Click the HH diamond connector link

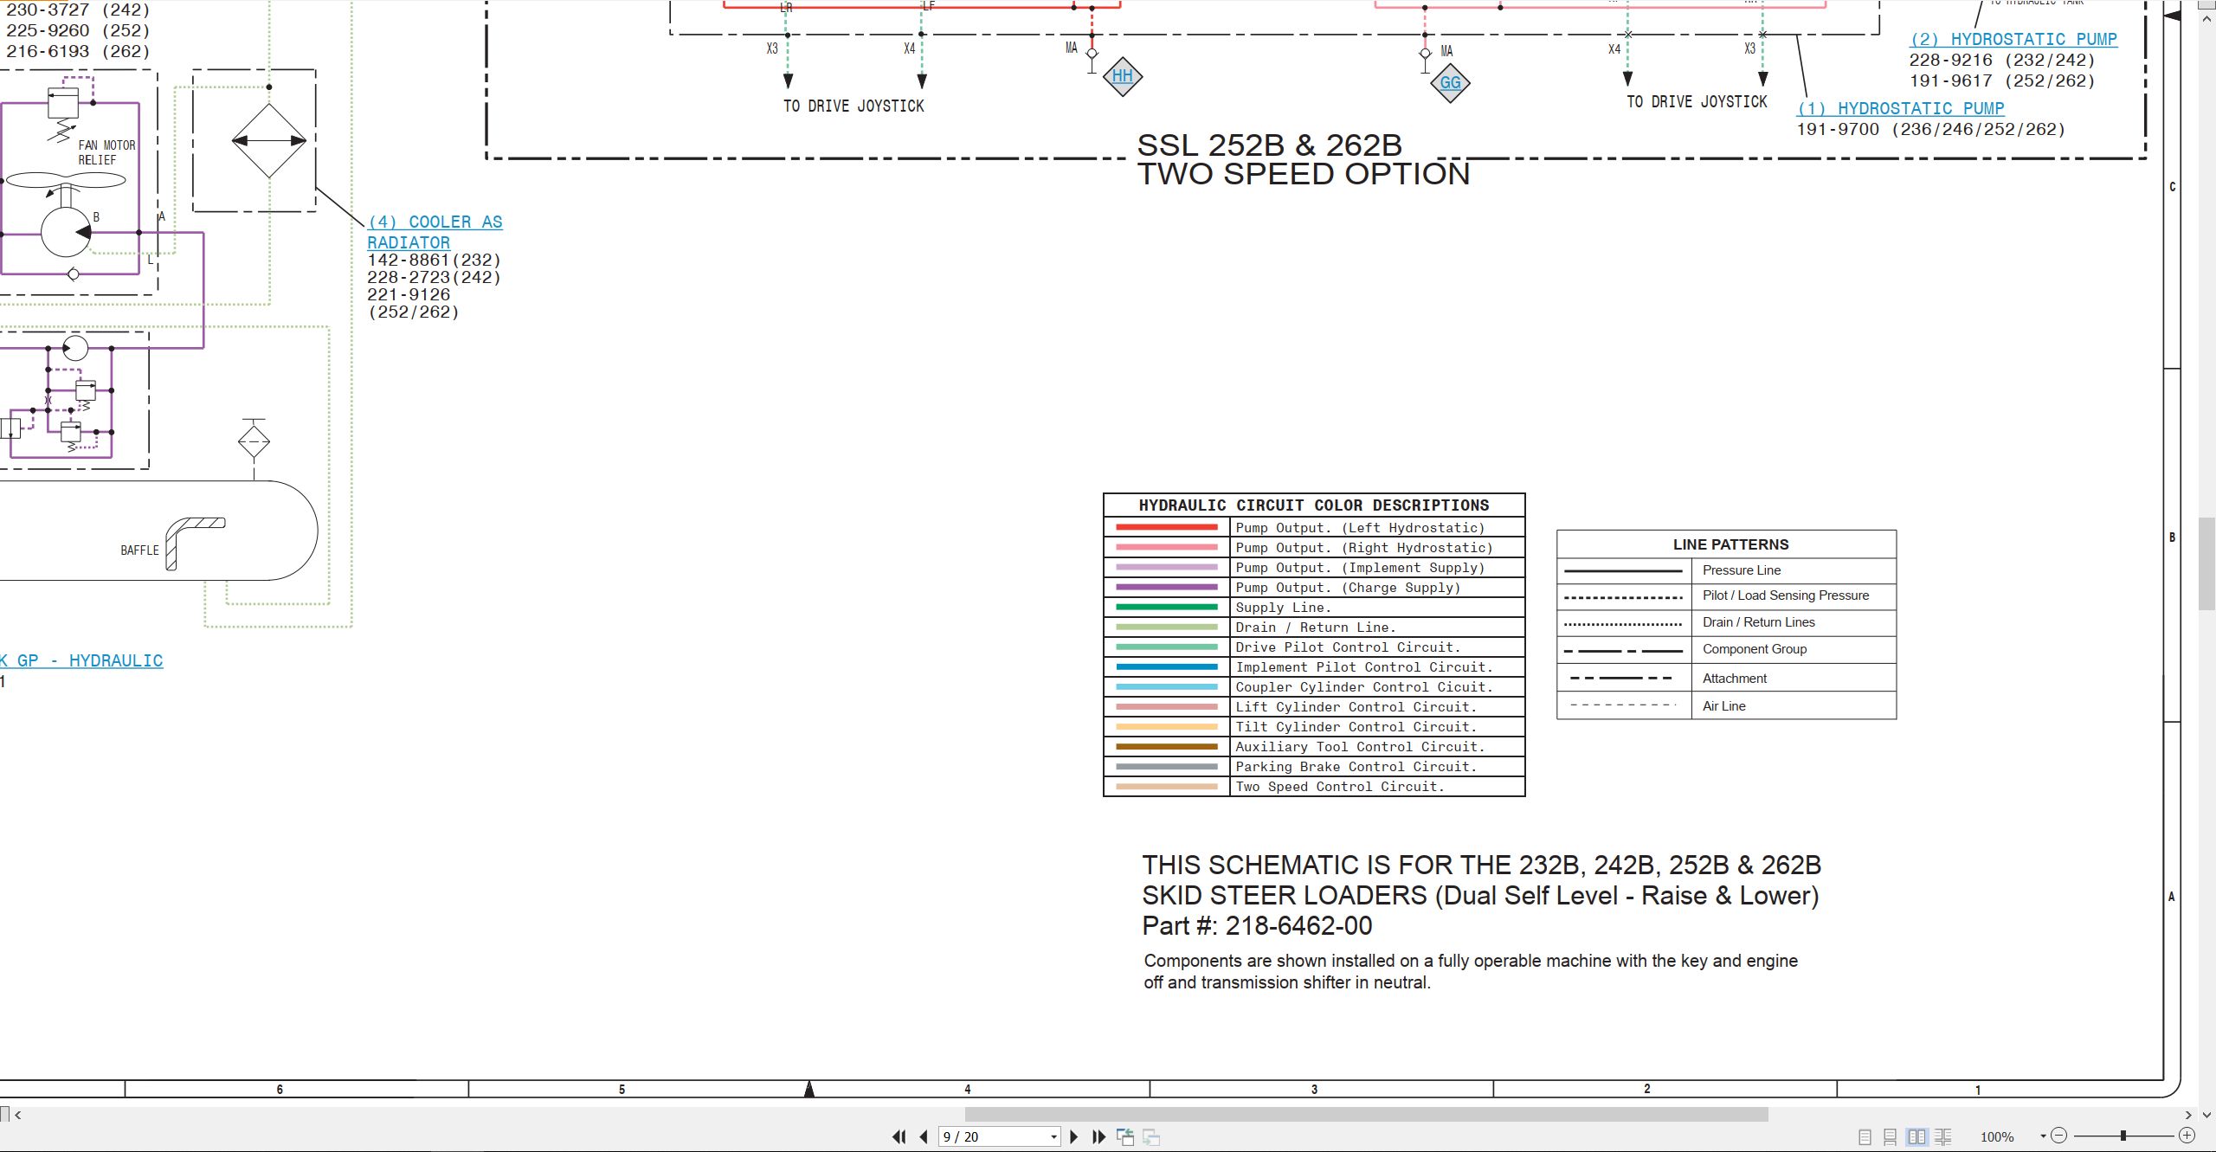[1123, 76]
